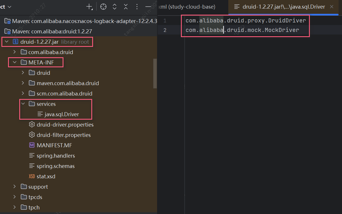The height and width of the screenshot is (214, 342).
Task: Open druid-filter.properties file
Action: point(64,135)
